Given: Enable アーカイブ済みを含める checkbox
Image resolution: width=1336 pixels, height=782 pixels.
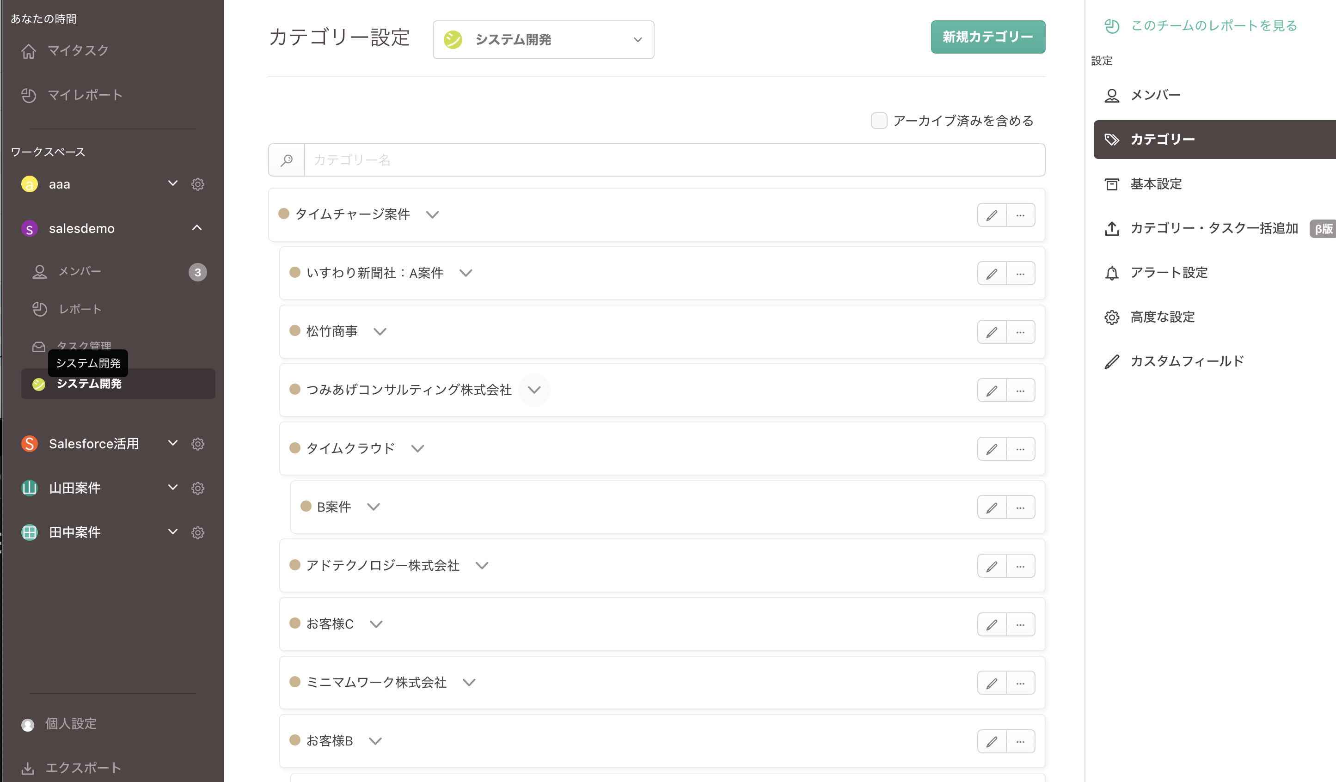Looking at the screenshot, I should (878, 120).
